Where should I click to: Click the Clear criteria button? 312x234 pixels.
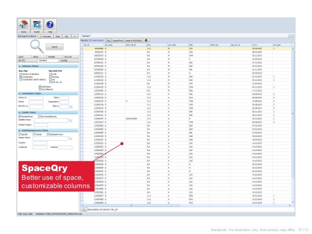click(x=58, y=36)
